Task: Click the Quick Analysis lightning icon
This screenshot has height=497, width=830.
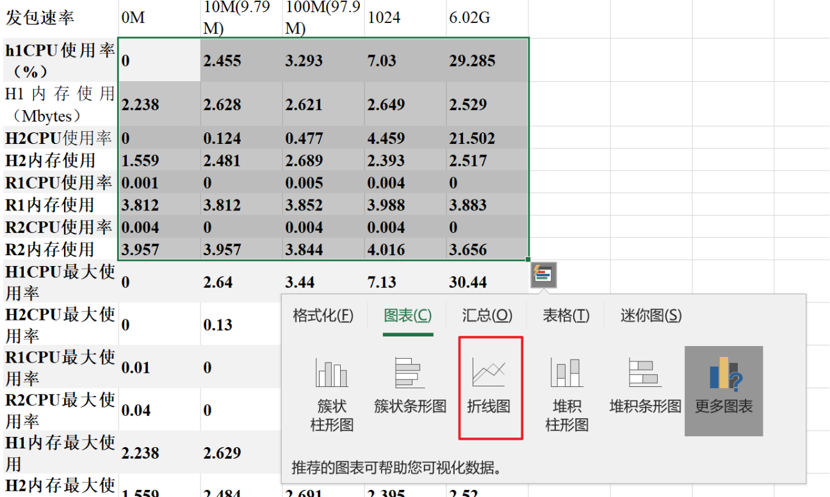Action: coord(544,275)
